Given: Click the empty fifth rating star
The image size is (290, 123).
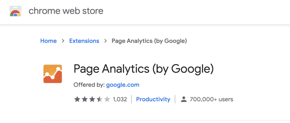Looking at the screenshot, I should [x=107, y=99].
